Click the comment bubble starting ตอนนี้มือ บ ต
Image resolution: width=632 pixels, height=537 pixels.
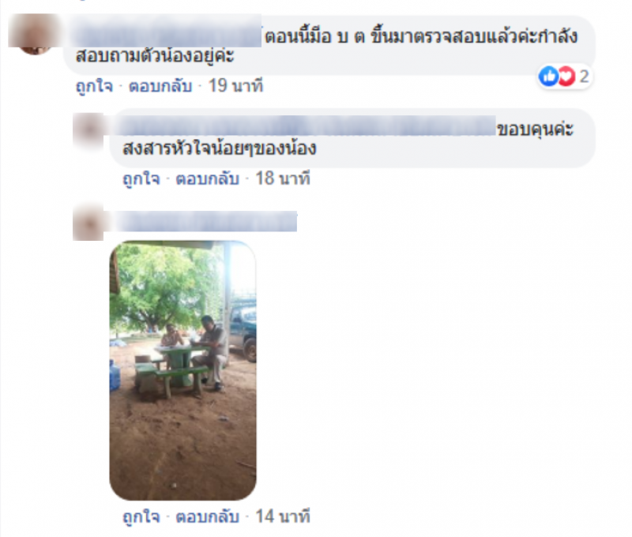pyautogui.click(x=329, y=45)
